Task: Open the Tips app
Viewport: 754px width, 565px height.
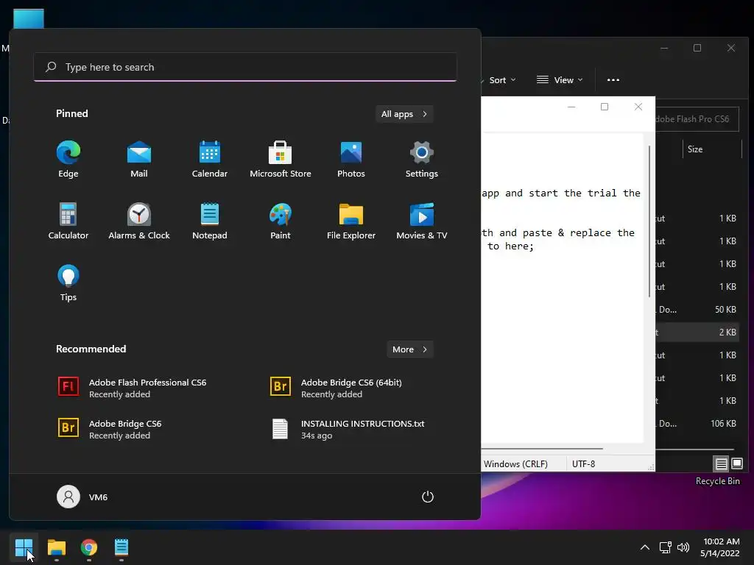Action: tap(68, 283)
